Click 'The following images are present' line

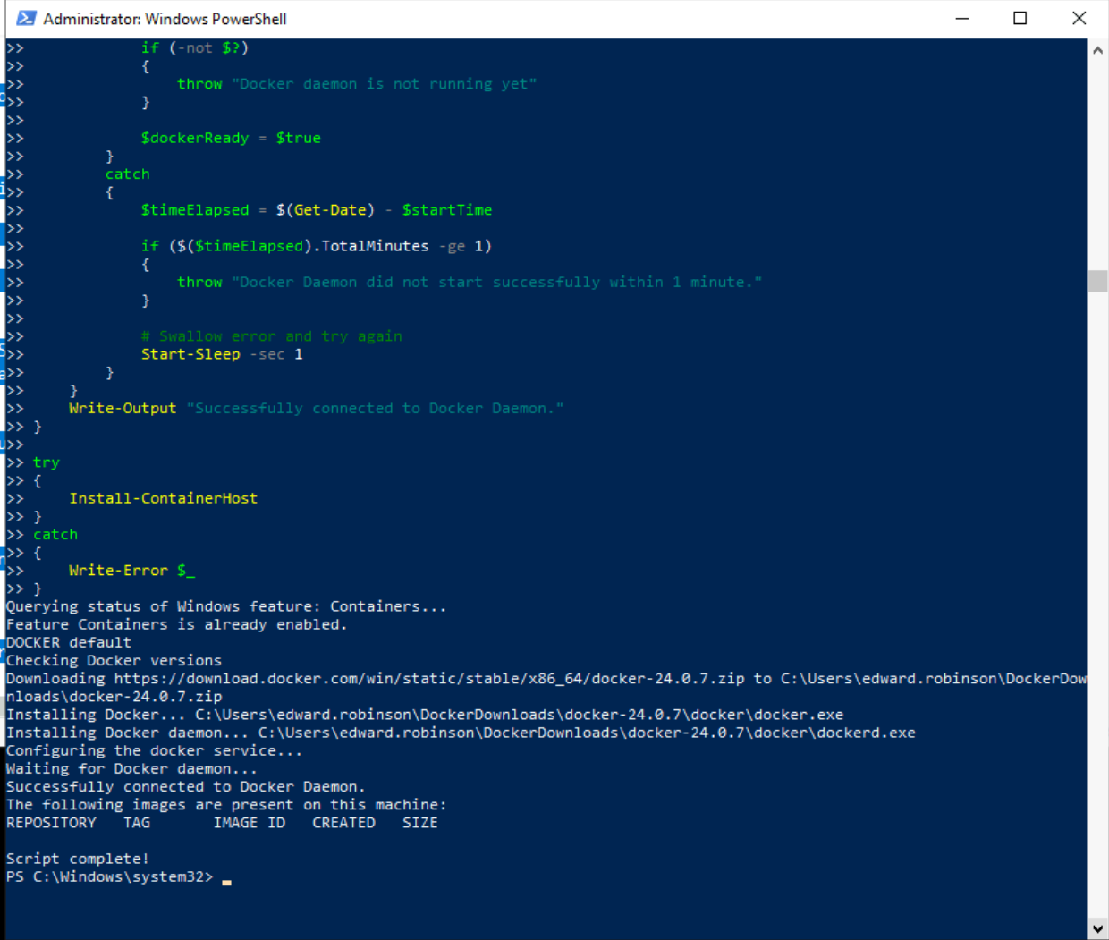tap(226, 805)
